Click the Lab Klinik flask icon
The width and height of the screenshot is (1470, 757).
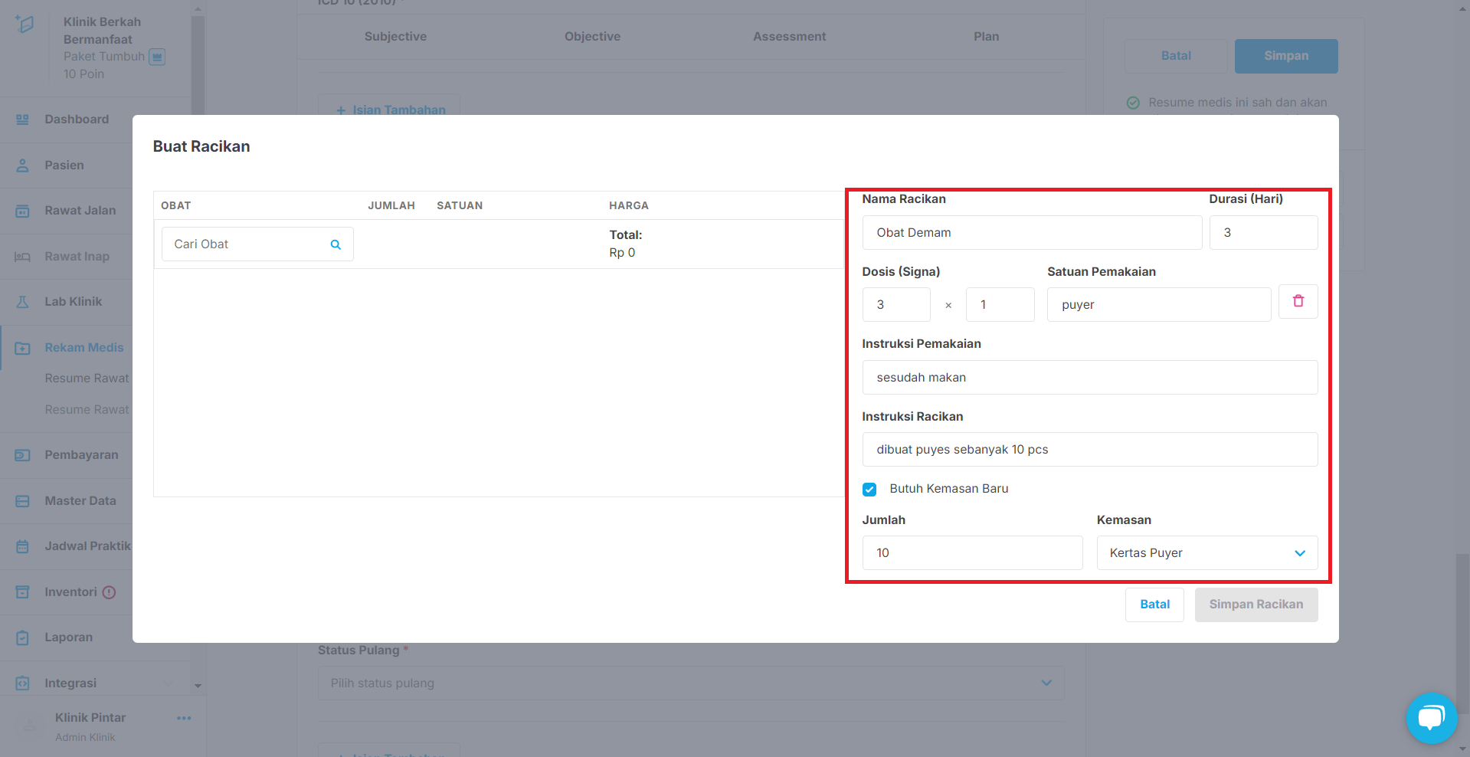coord(22,302)
